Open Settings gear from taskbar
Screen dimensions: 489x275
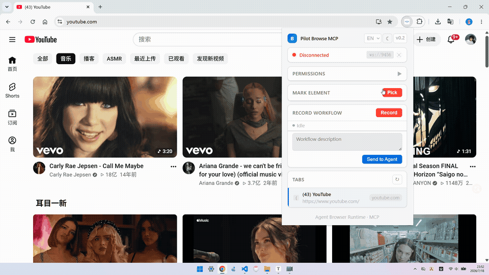tap(211, 269)
